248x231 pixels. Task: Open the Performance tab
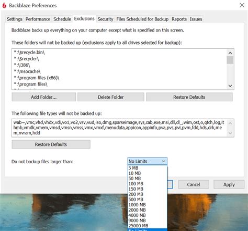coord(38,19)
